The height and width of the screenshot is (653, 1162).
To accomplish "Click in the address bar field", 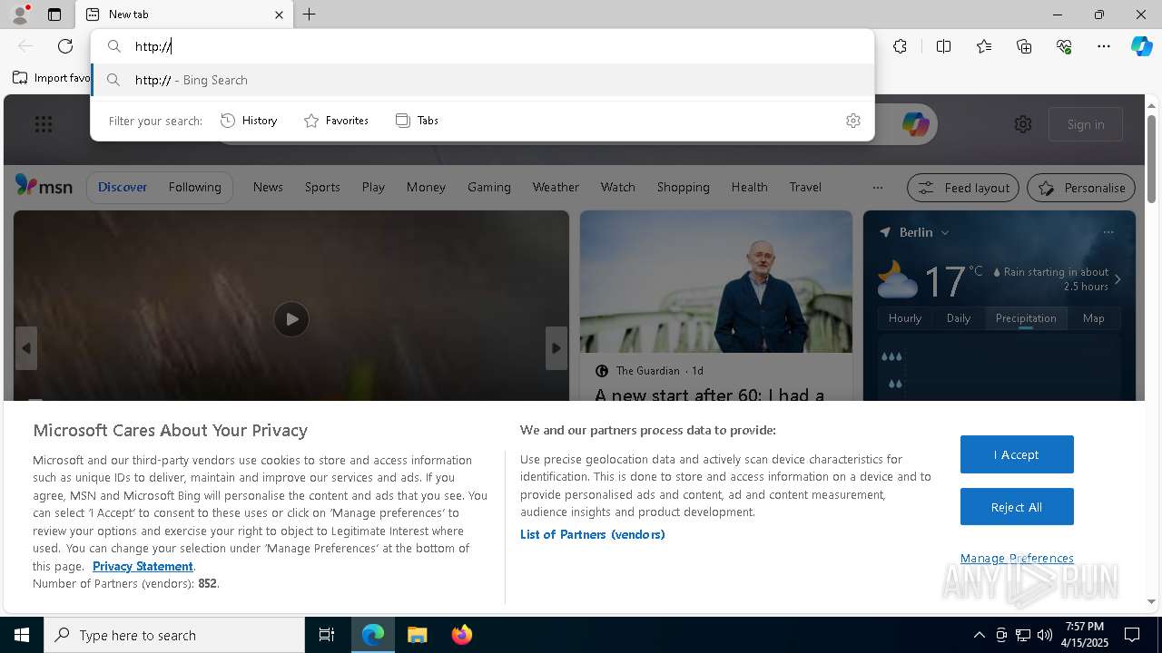I will 483,46.
